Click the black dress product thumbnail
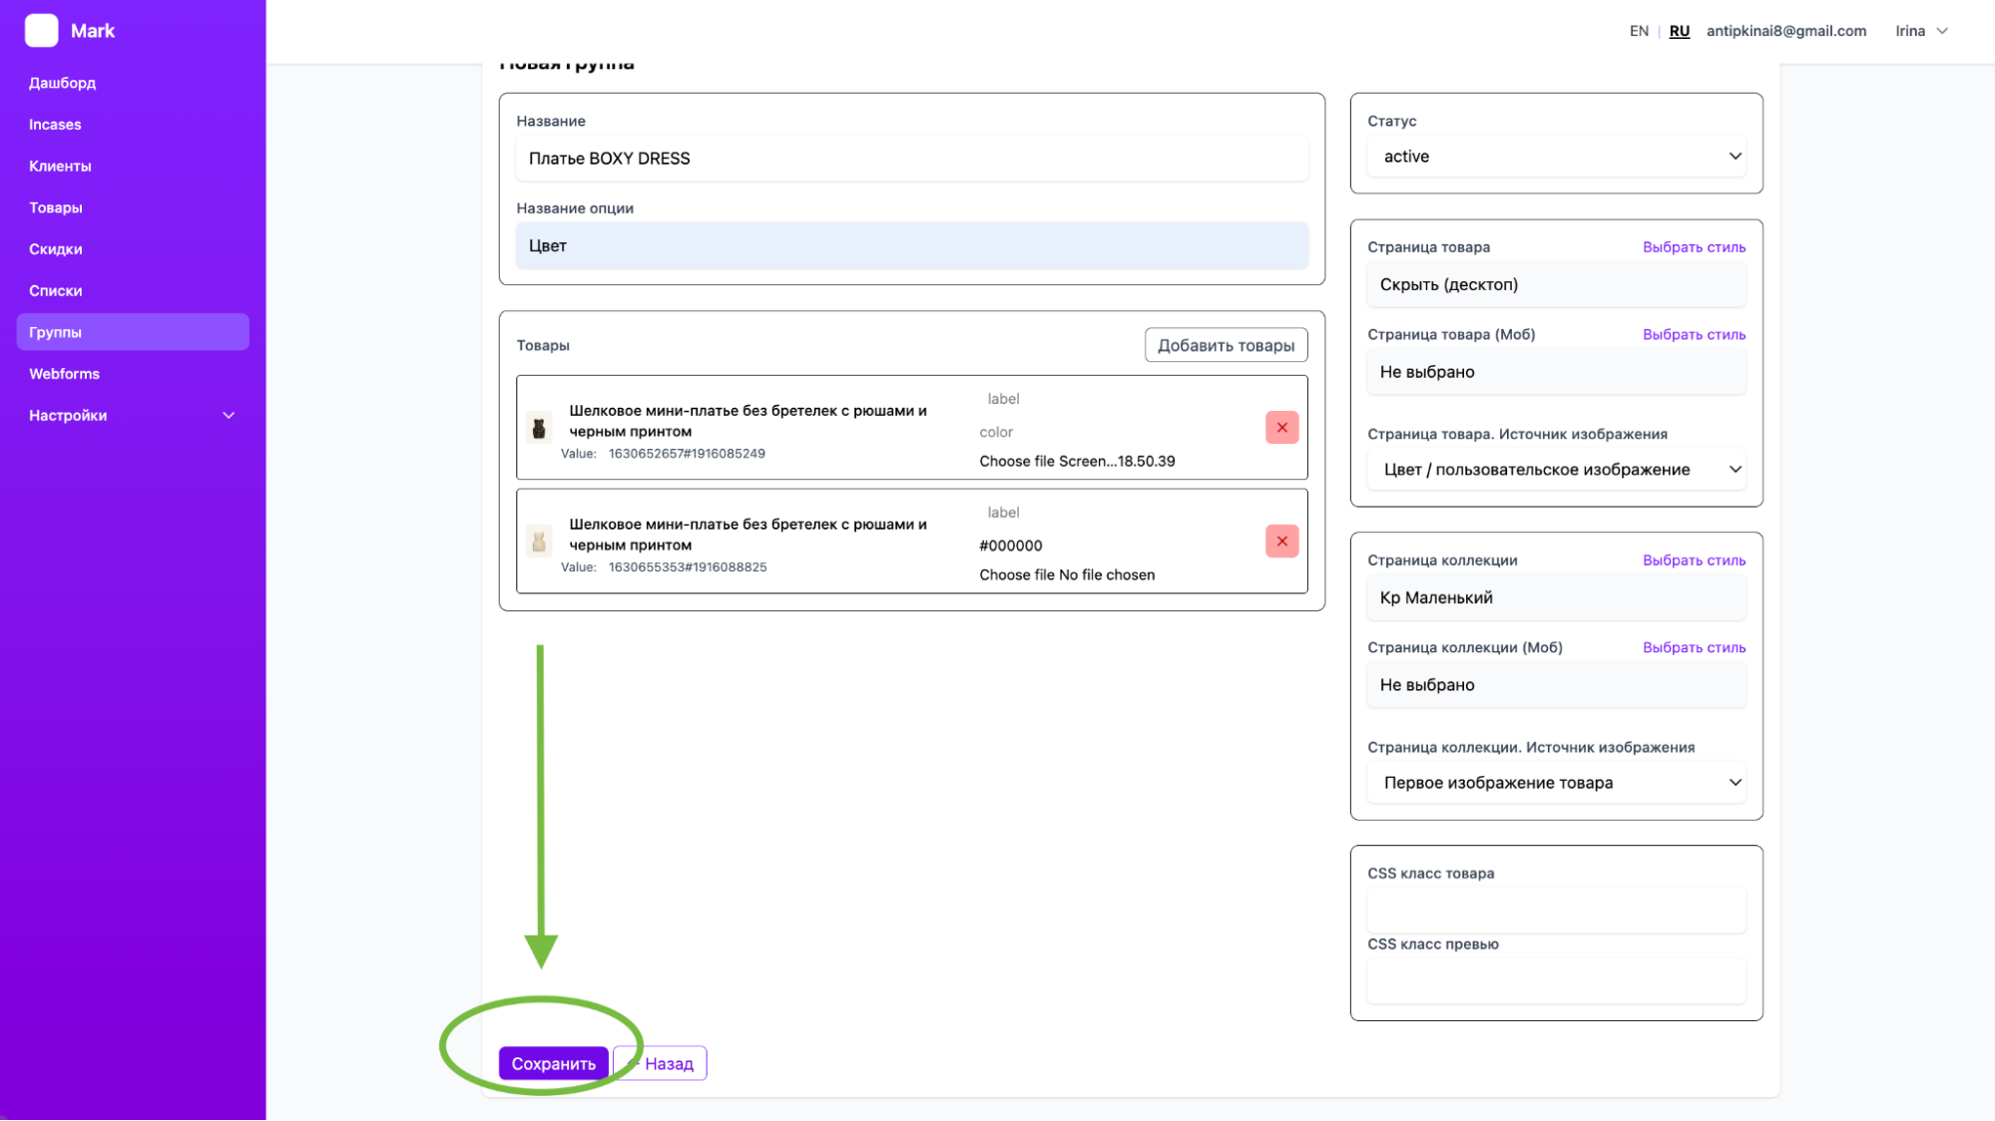The width and height of the screenshot is (1995, 1121). tap(539, 429)
